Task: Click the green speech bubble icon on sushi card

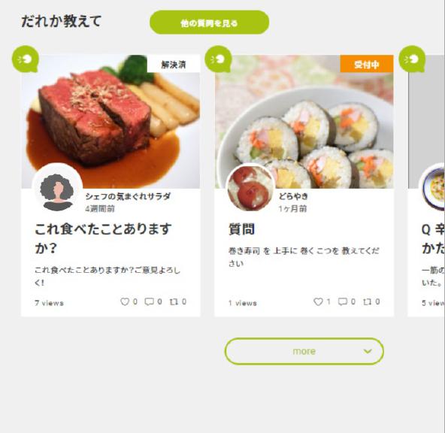Action: [218, 59]
